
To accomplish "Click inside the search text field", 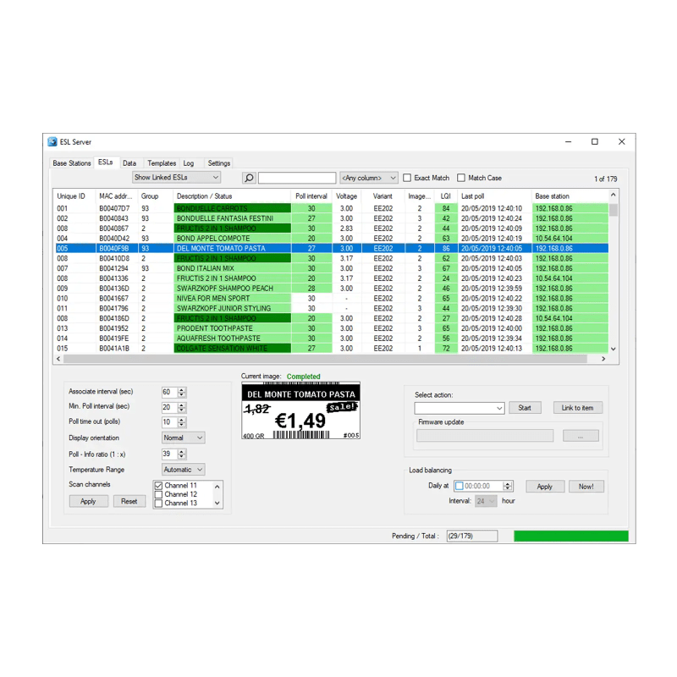I will click(x=296, y=178).
